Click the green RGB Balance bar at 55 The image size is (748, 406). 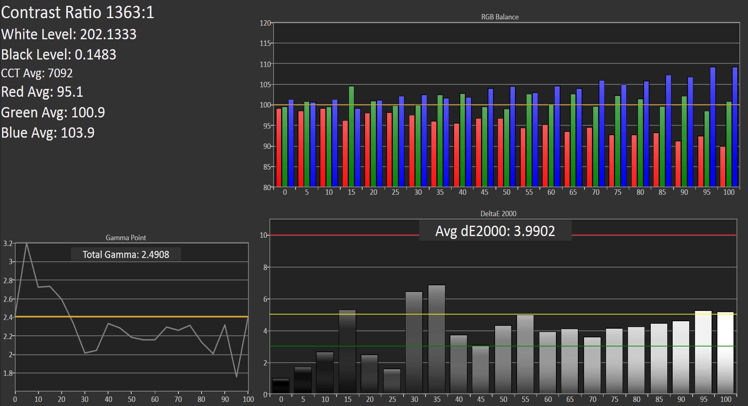click(529, 141)
